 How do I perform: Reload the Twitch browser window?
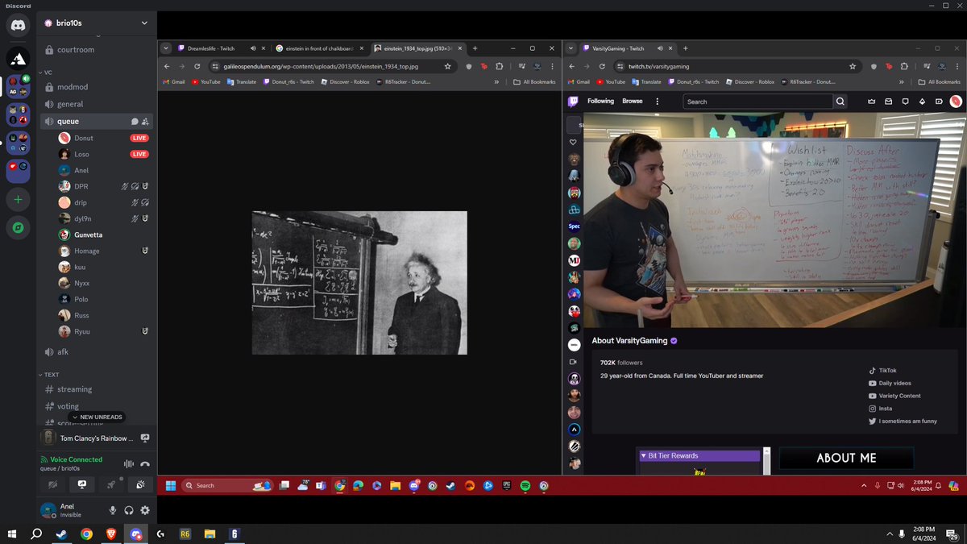pyautogui.click(x=601, y=66)
